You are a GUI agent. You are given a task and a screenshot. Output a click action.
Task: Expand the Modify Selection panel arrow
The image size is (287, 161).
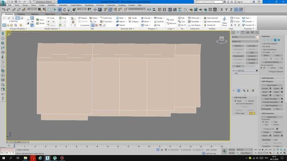tap(59, 29)
